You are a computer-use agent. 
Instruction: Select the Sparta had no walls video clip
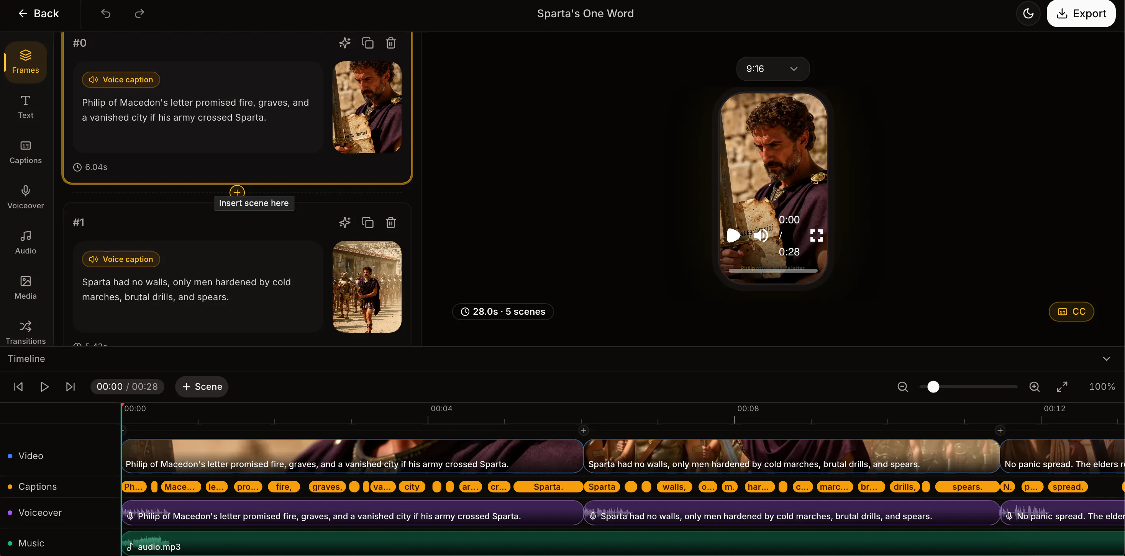[792, 456]
